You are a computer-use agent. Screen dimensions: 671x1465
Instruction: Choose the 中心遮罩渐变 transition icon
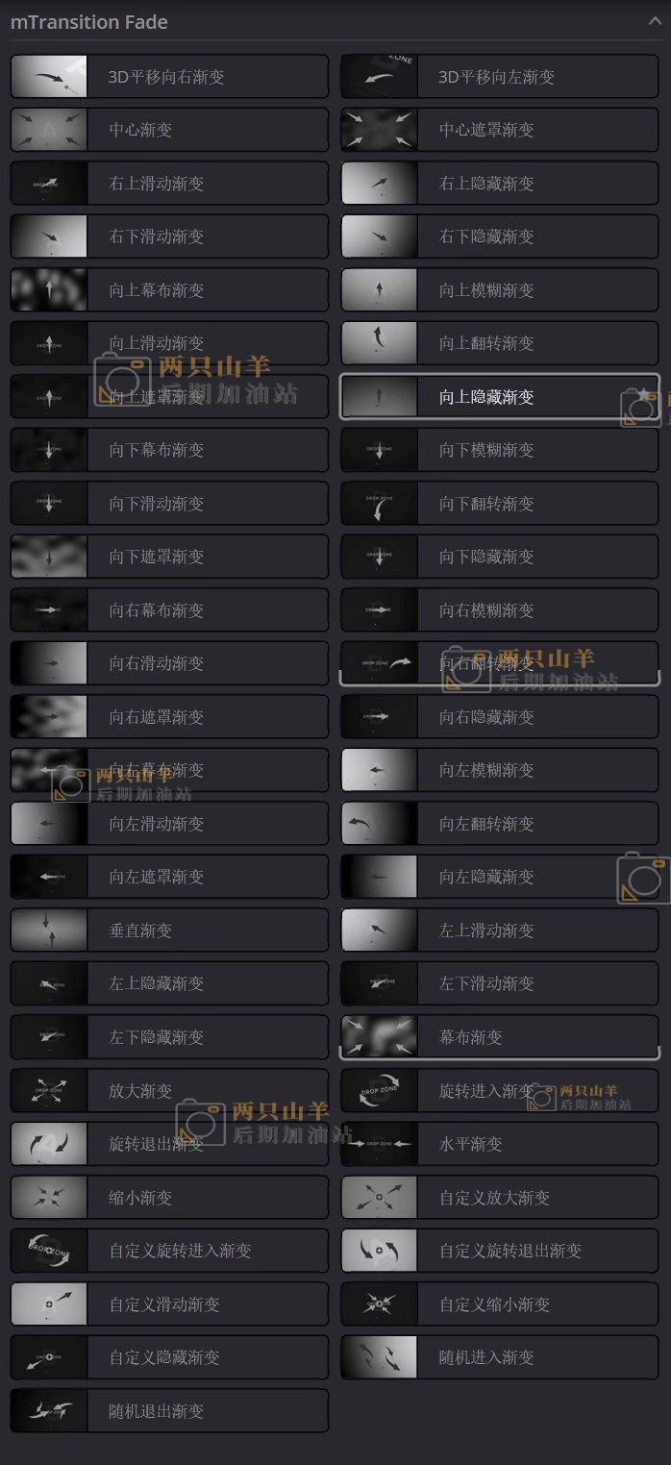tap(379, 130)
